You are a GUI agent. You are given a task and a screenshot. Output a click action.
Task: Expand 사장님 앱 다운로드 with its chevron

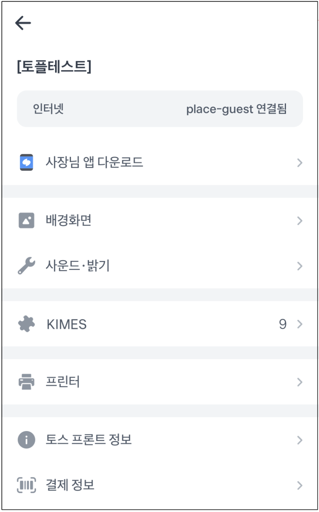(300, 163)
